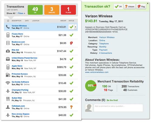The image size is (152, 124).
Task: Click the Be the first! comment link
Action: 112,100
